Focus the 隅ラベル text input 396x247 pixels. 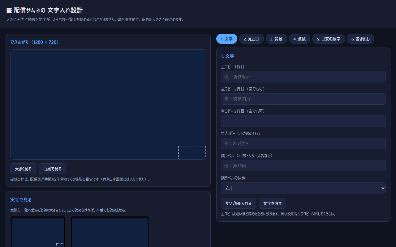point(303,165)
